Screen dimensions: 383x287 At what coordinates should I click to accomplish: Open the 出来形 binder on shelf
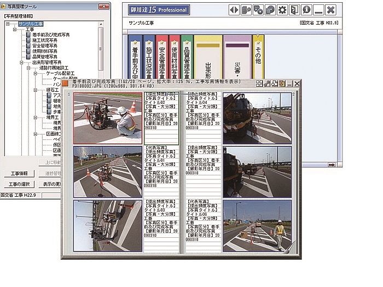tap(208, 60)
